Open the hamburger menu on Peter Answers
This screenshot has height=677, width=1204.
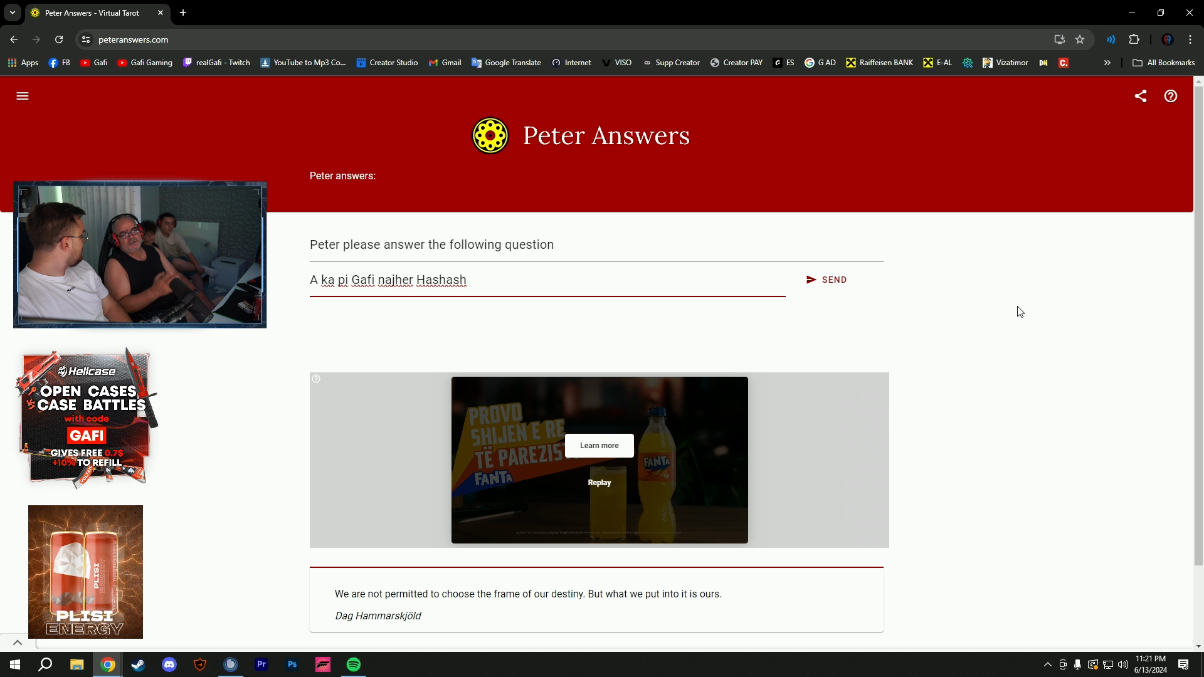pos(23,96)
